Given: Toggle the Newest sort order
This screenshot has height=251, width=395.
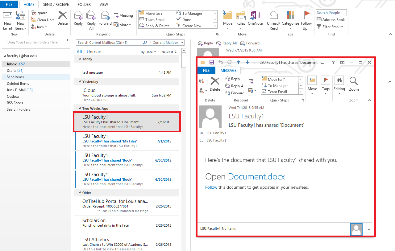Looking at the screenshot, I should click(x=169, y=52).
